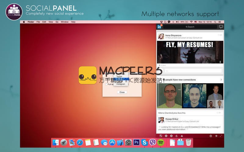Open Spotify green icon in Dock
The width and height of the screenshot is (244, 152).
pyautogui.click(x=161, y=142)
